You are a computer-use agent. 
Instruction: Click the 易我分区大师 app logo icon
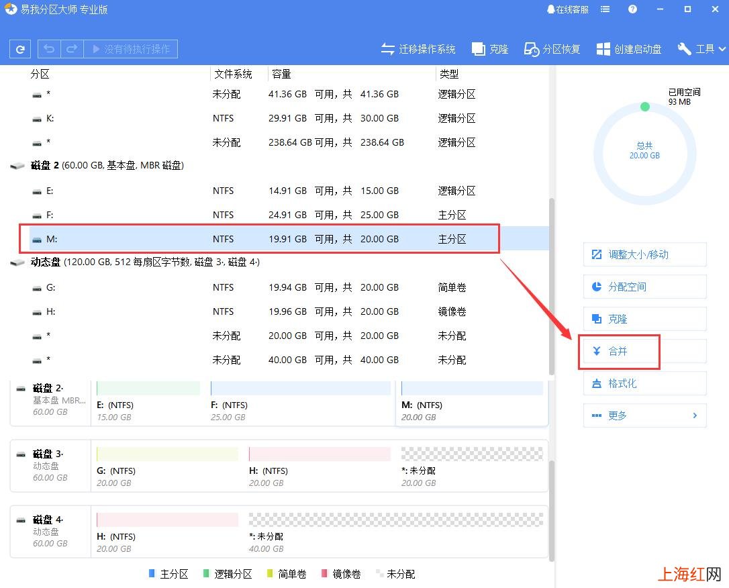coord(11,9)
